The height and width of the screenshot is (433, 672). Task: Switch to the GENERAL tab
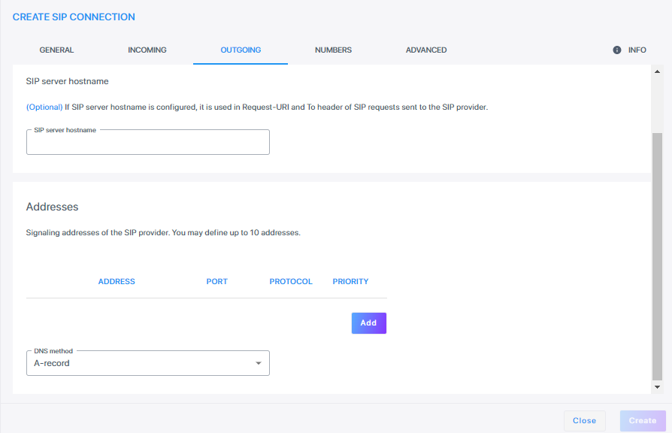click(x=56, y=50)
